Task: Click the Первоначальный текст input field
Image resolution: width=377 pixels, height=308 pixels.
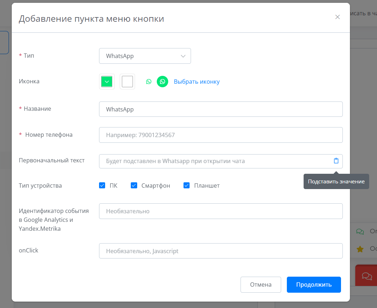Action: [x=214, y=161]
